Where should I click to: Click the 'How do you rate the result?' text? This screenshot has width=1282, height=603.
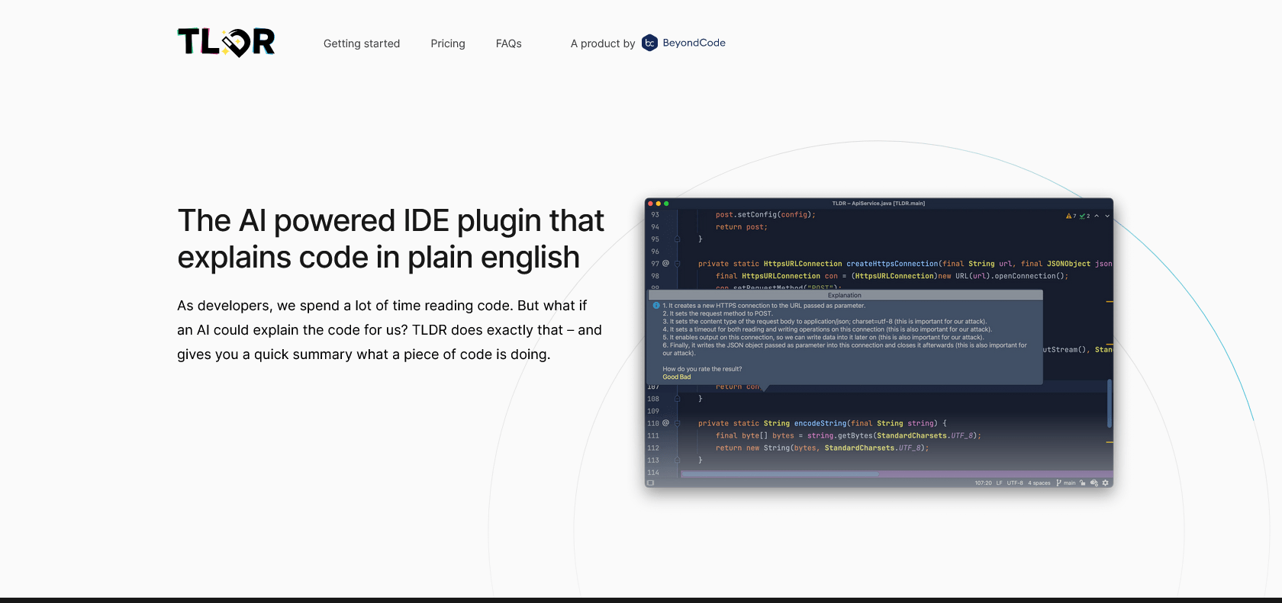[x=702, y=369]
